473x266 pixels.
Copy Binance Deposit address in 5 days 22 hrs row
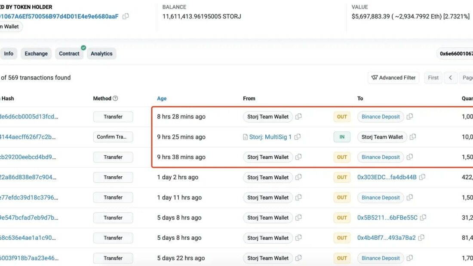coord(410,257)
